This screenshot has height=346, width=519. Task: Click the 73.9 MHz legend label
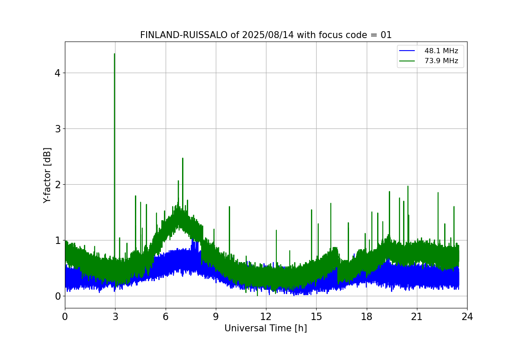click(441, 61)
